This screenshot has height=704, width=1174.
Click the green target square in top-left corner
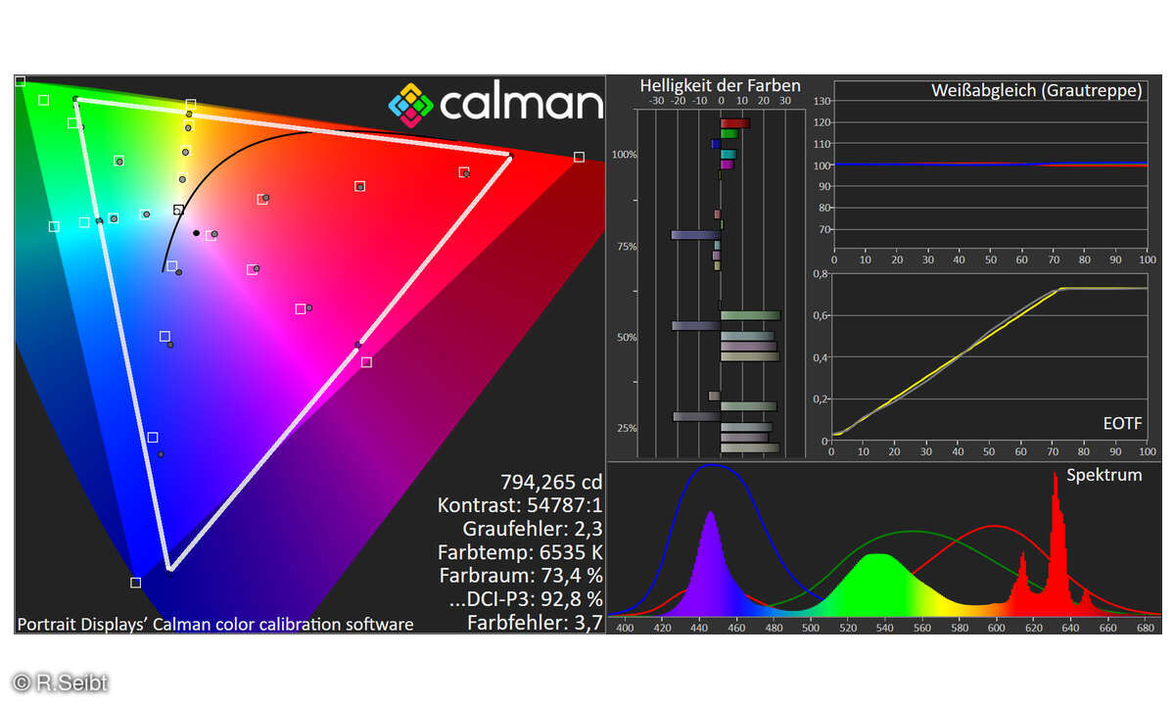tap(20, 81)
